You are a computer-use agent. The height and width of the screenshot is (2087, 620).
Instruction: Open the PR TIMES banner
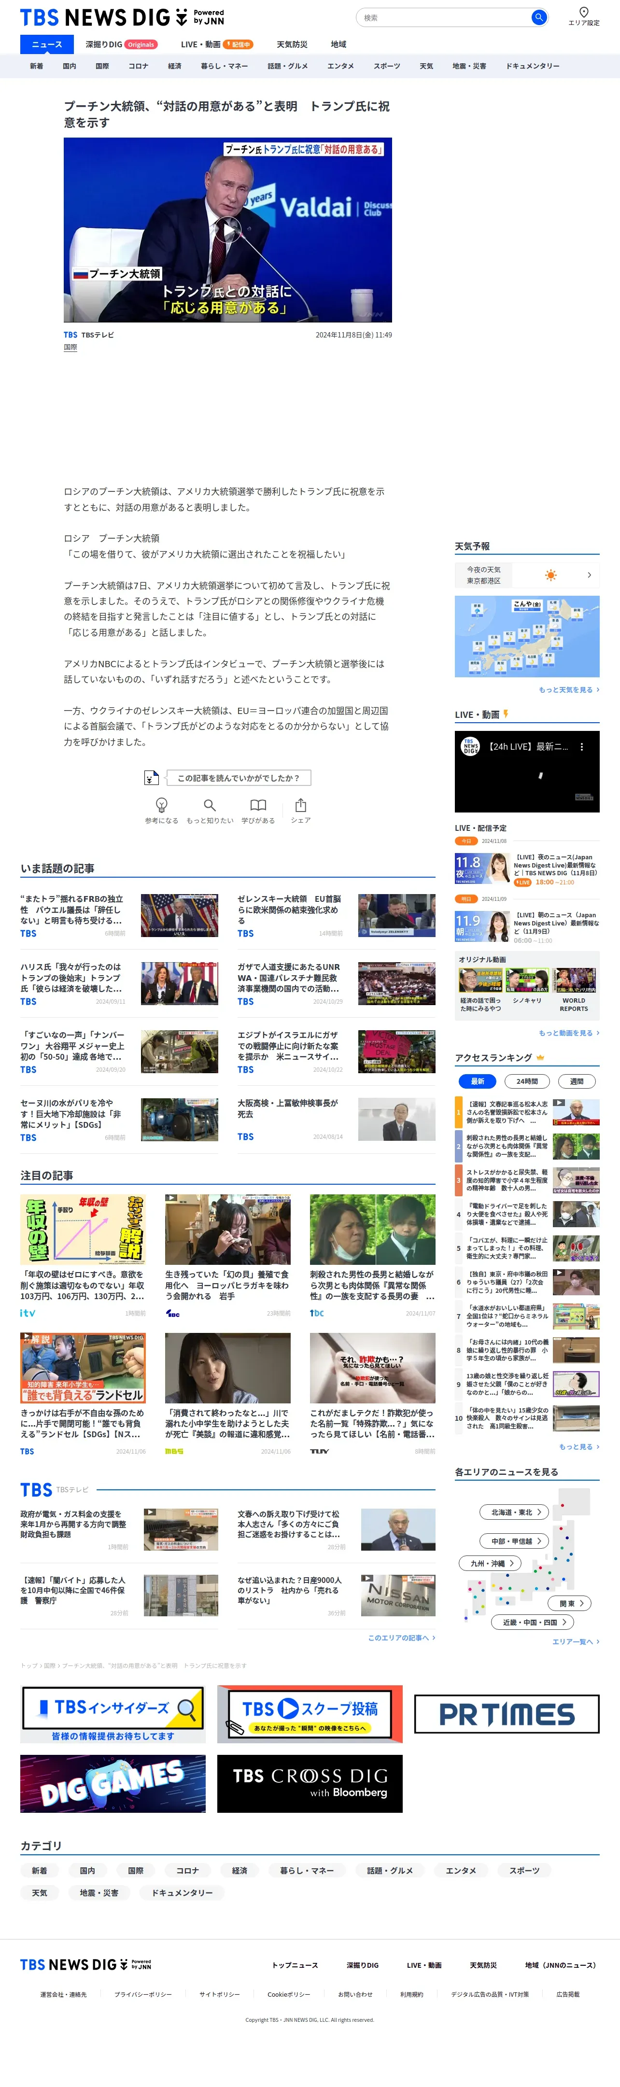point(507,1713)
